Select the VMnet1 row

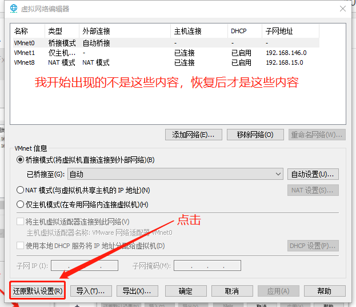click(166, 53)
